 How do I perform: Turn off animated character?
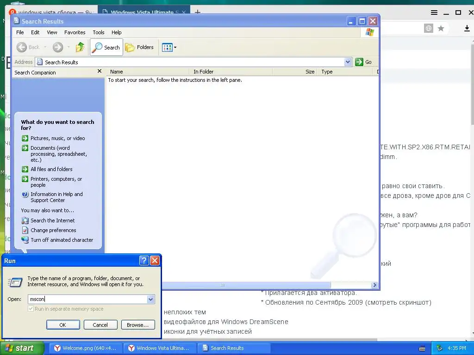[62, 240]
